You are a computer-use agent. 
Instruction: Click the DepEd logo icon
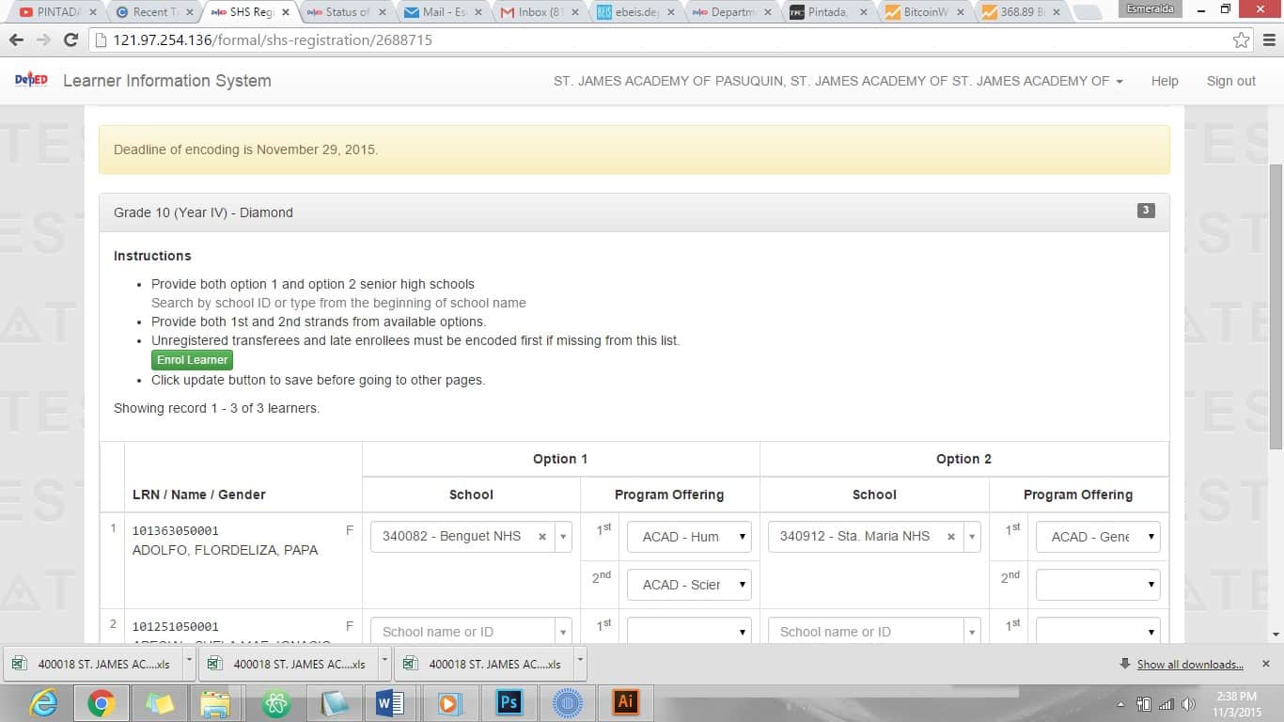coord(31,81)
